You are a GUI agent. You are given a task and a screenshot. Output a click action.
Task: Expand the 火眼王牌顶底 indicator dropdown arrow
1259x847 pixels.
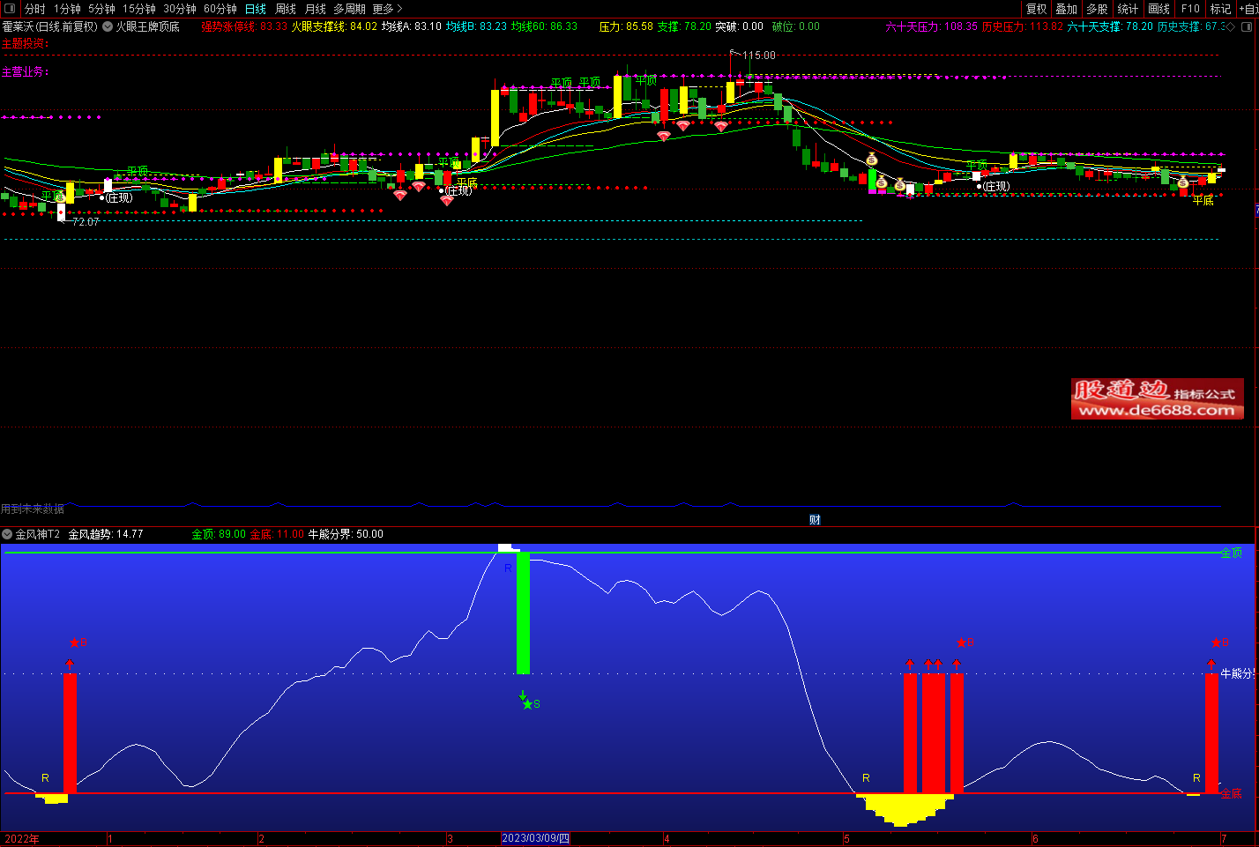(x=108, y=26)
